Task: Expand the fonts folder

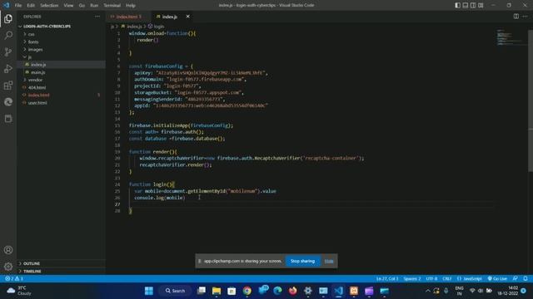Action: coord(61,42)
